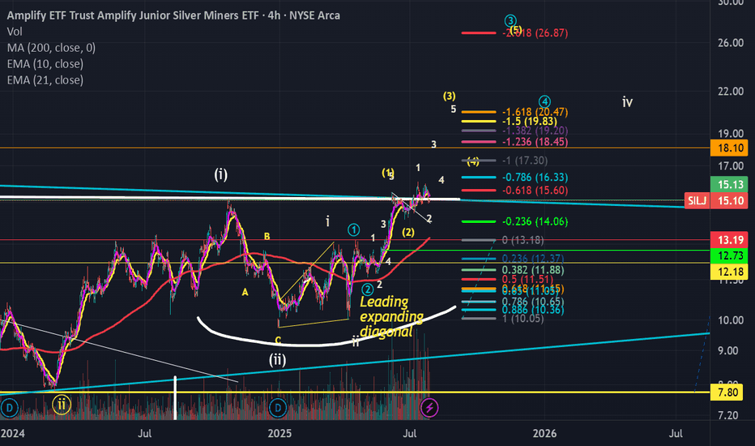Select the -1 (17.30) Fibonacci level
Image resolution: width=755 pixels, height=446 pixels.
(525, 161)
